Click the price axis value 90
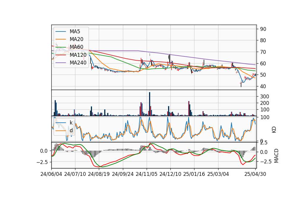 click(263, 29)
